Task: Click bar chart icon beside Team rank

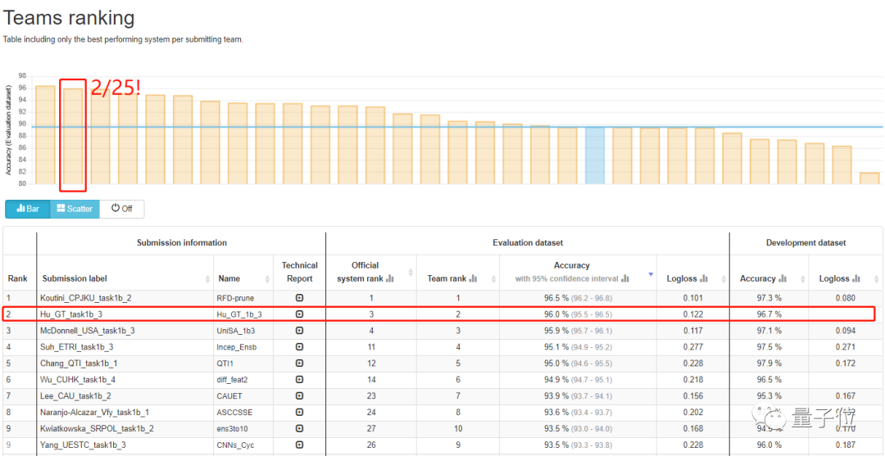Action: [x=473, y=278]
